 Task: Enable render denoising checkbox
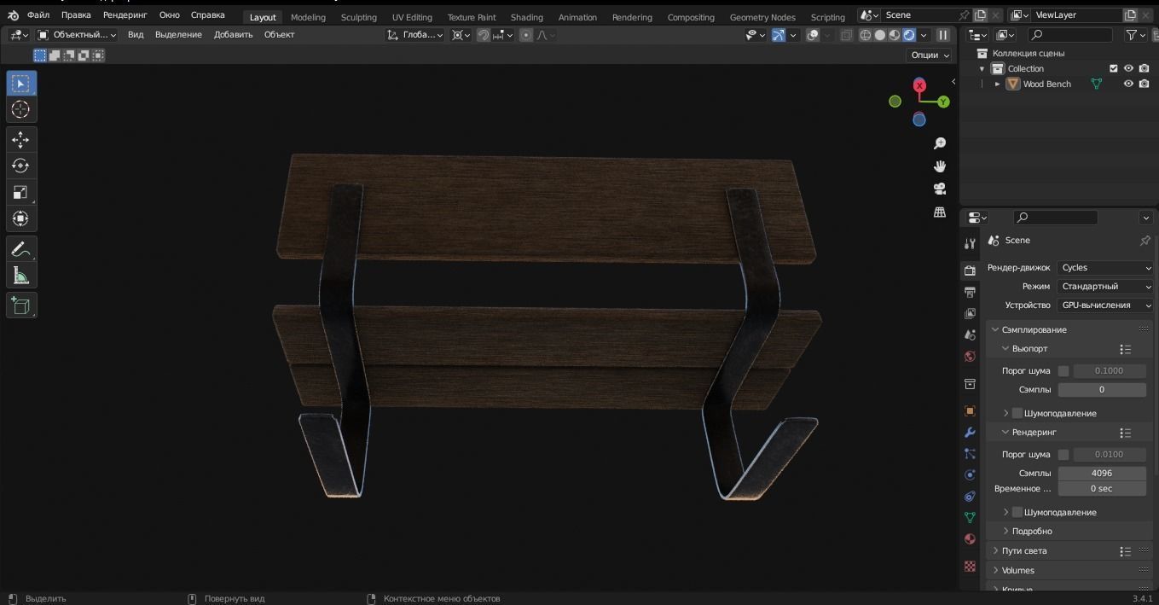tap(1017, 512)
